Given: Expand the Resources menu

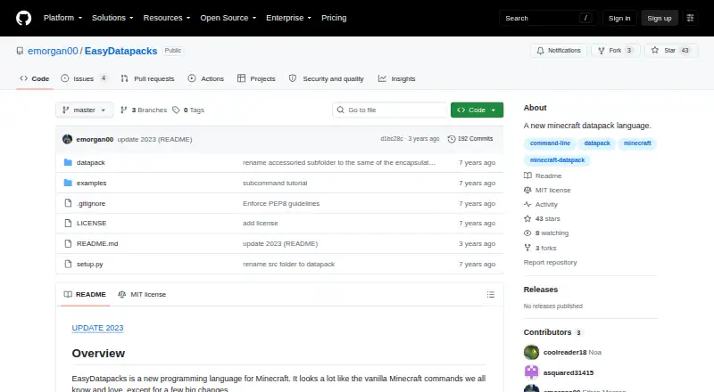Looking at the screenshot, I should (x=167, y=18).
